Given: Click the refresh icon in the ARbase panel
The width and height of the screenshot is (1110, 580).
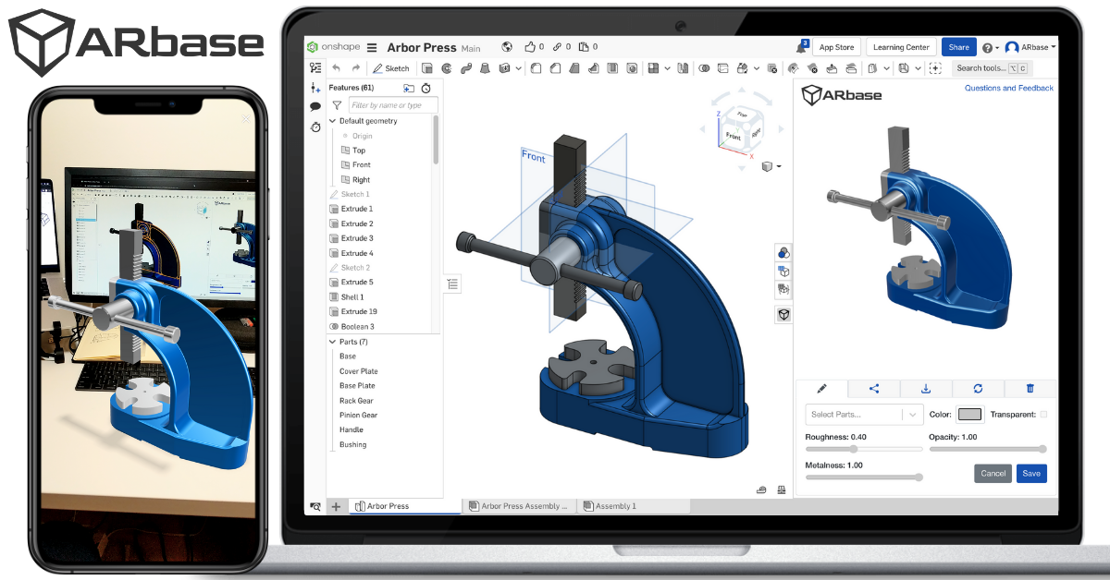Looking at the screenshot, I should (x=978, y=388).
